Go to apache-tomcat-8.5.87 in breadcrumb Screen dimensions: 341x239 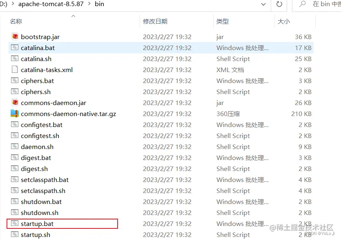pyautogui.click(x=51, y=4)
